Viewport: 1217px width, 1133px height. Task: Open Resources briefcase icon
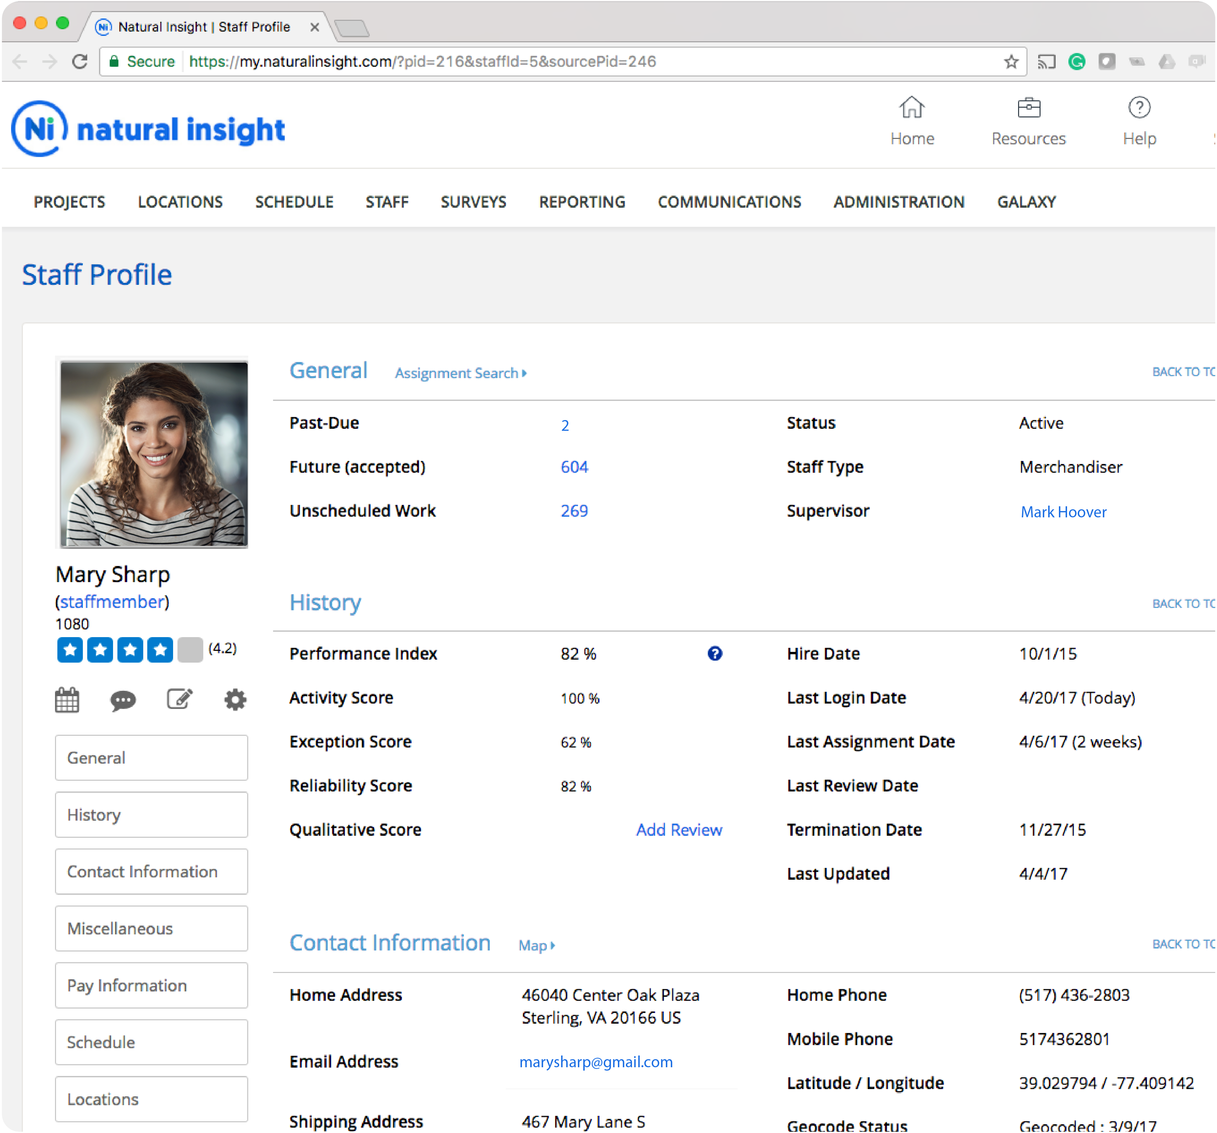click(x=1028, y=108)
